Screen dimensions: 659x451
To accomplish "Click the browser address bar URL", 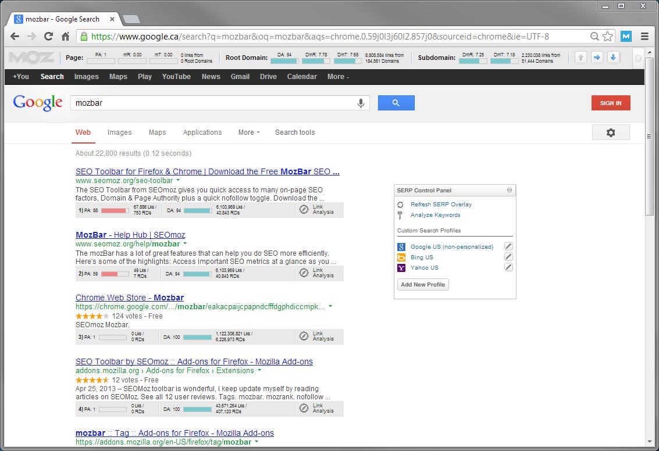I will (x=319, y=37).
